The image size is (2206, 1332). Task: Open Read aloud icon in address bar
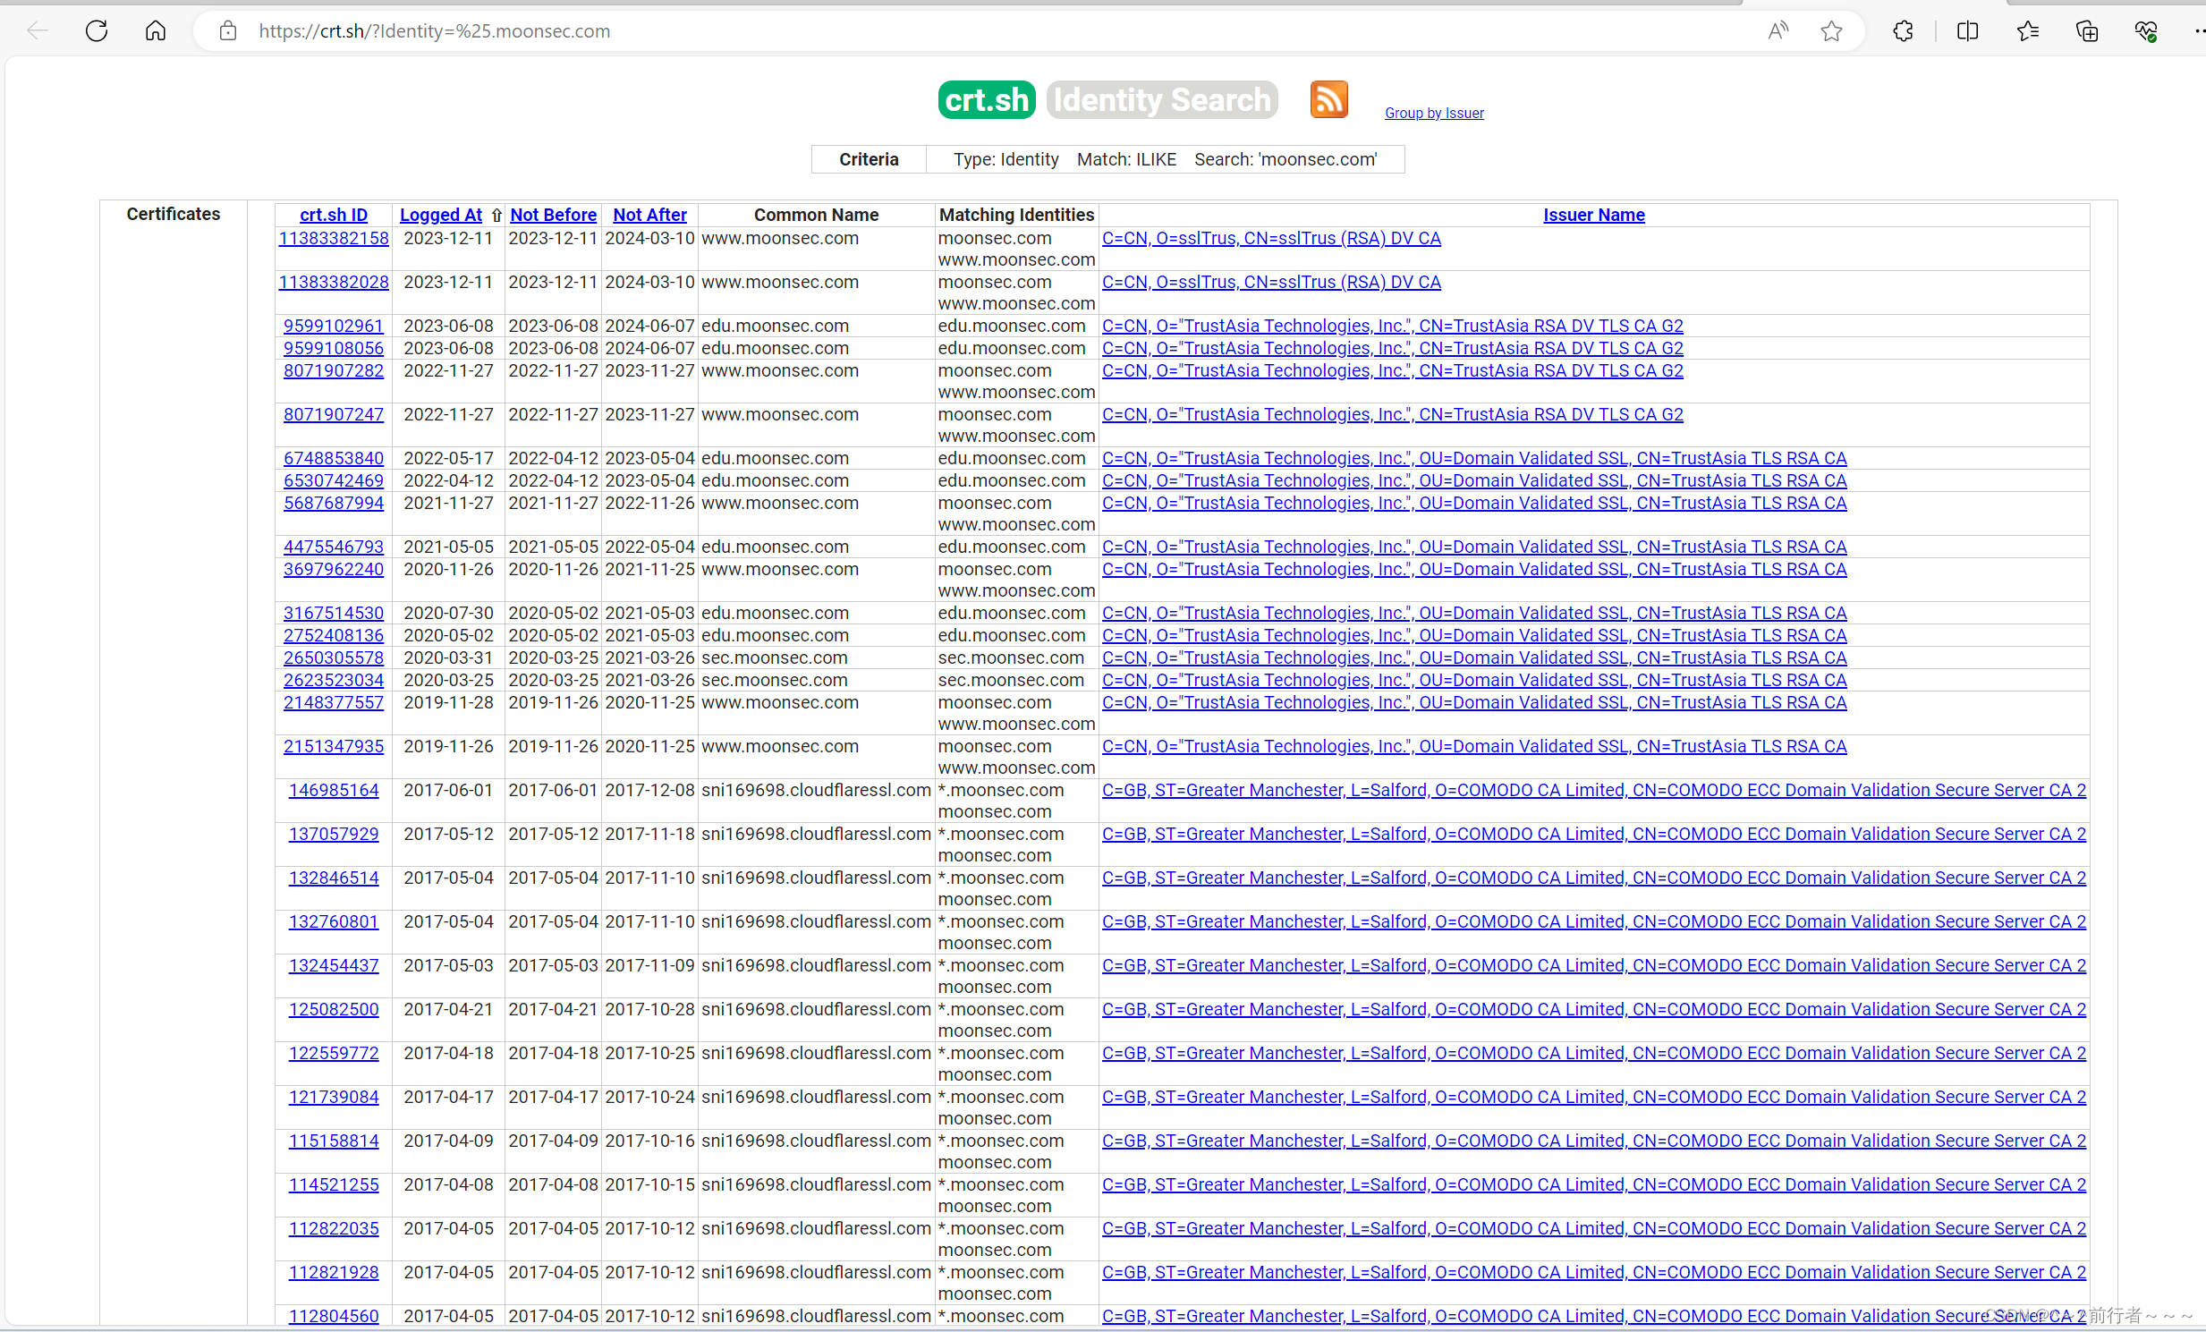coord(1778,31)
